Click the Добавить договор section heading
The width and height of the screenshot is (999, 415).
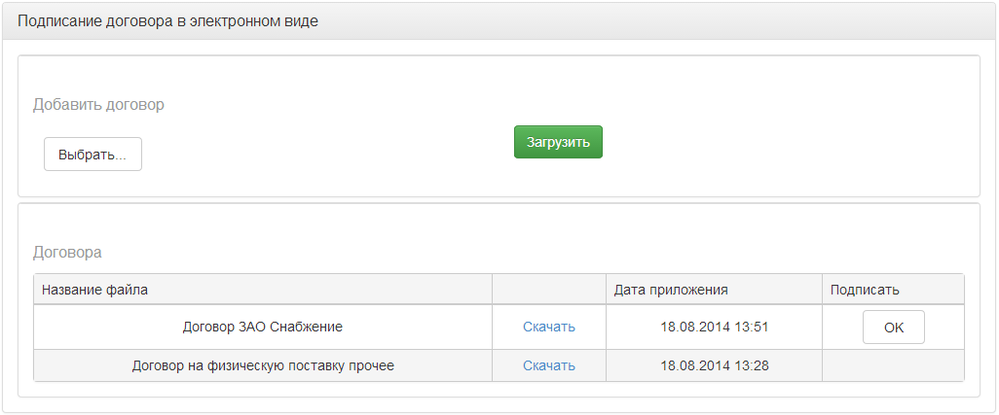tap(98, 105)
